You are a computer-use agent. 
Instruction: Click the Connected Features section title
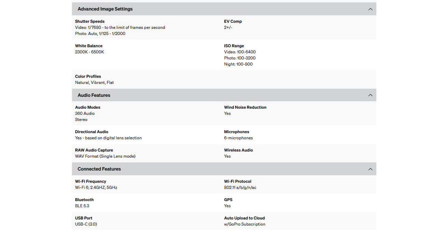click(99, 169)
